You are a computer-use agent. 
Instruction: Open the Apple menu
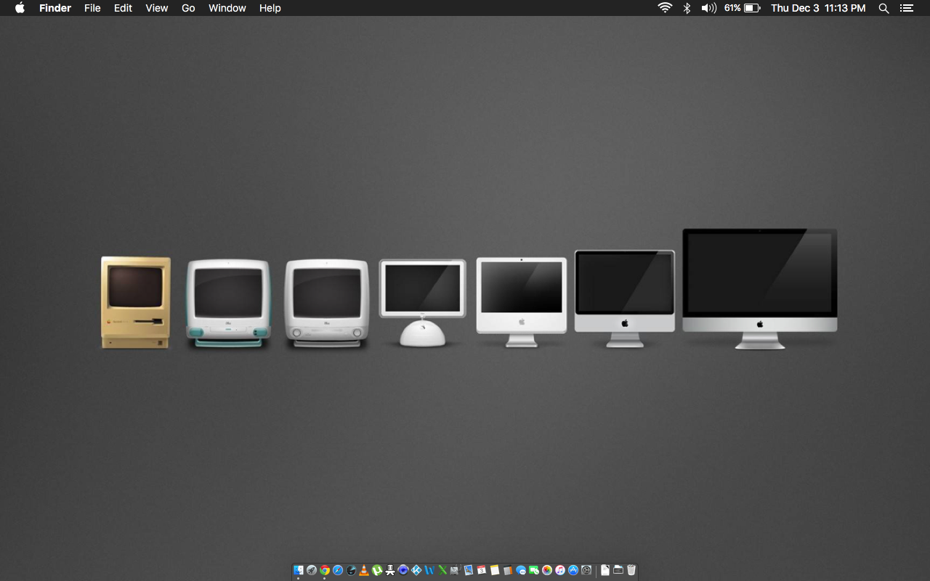20,8
